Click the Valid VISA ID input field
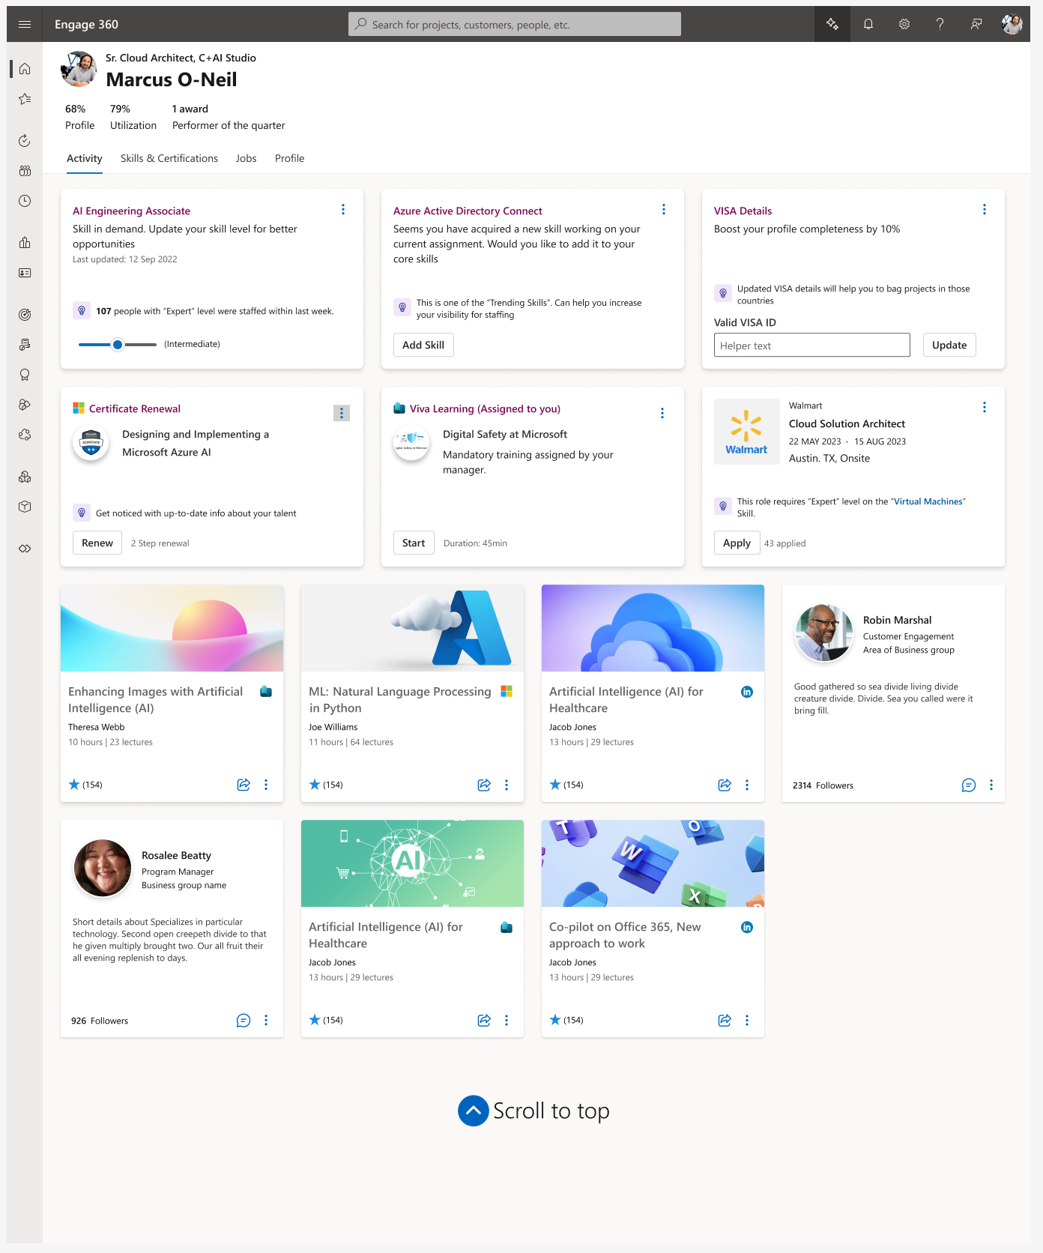This screenshot has width=1043, height=1253. [x=812, y=345]
